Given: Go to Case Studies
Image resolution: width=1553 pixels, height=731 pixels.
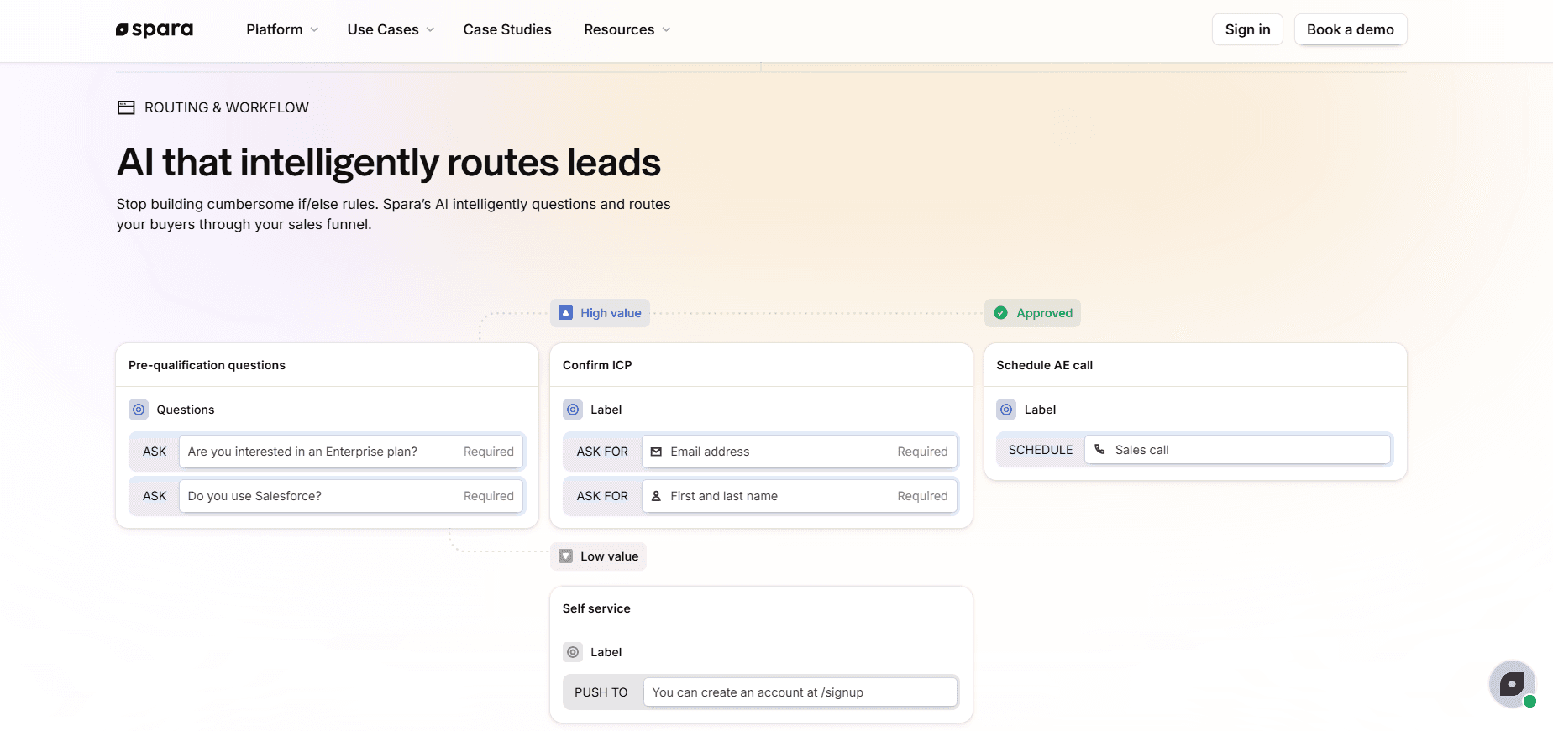Looking at the screenshot, I should [x=507, y=29].
